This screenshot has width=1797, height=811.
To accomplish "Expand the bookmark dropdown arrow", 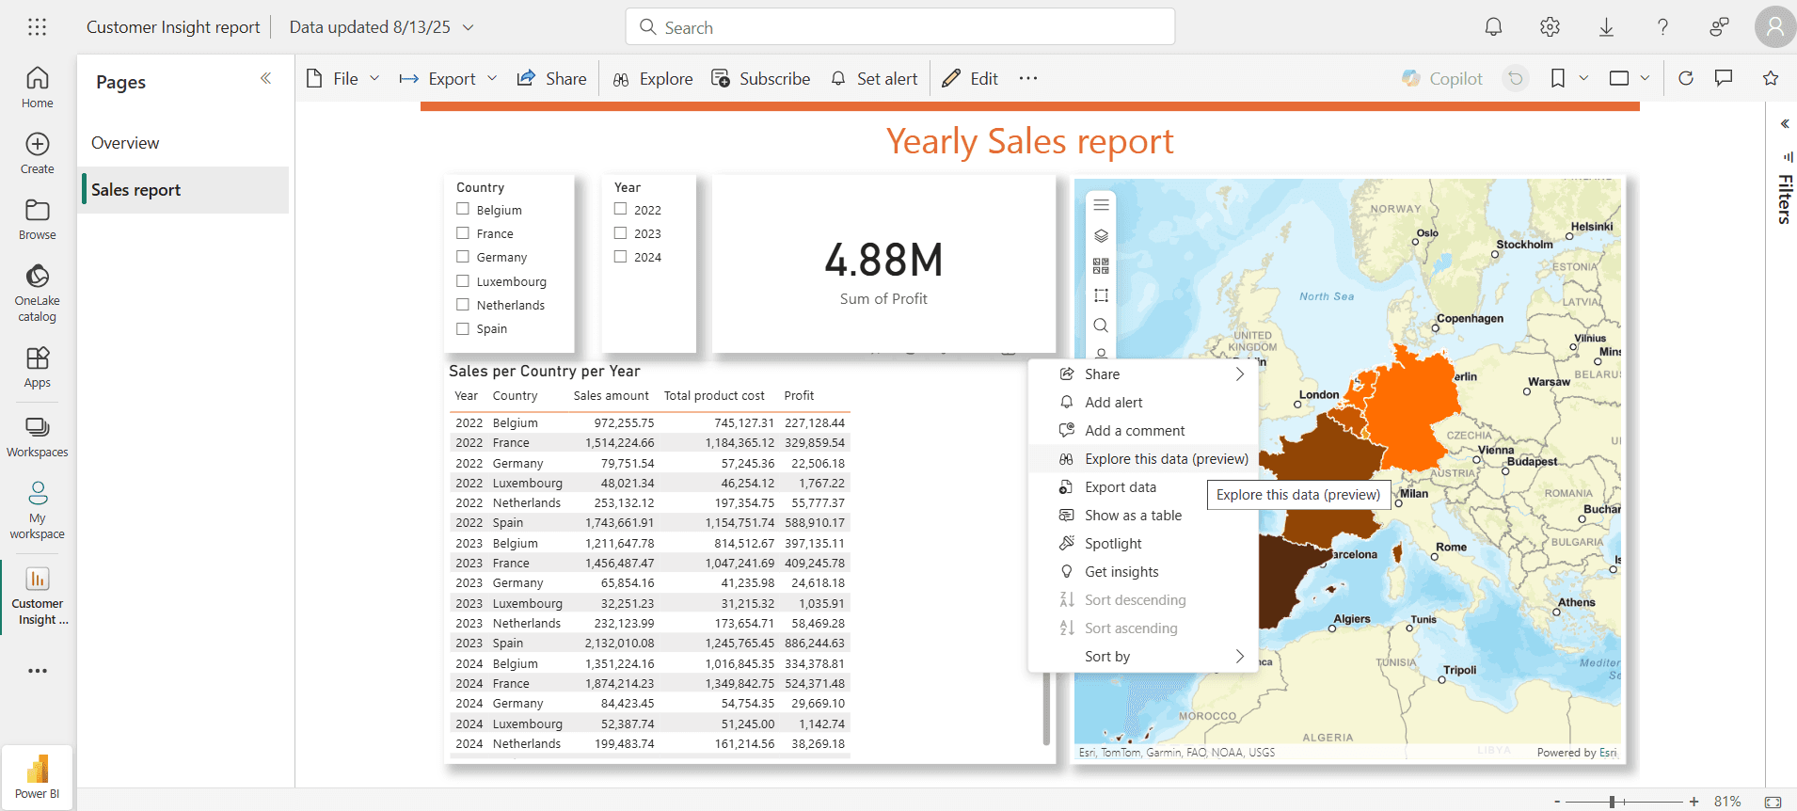I will (1583, 79).
